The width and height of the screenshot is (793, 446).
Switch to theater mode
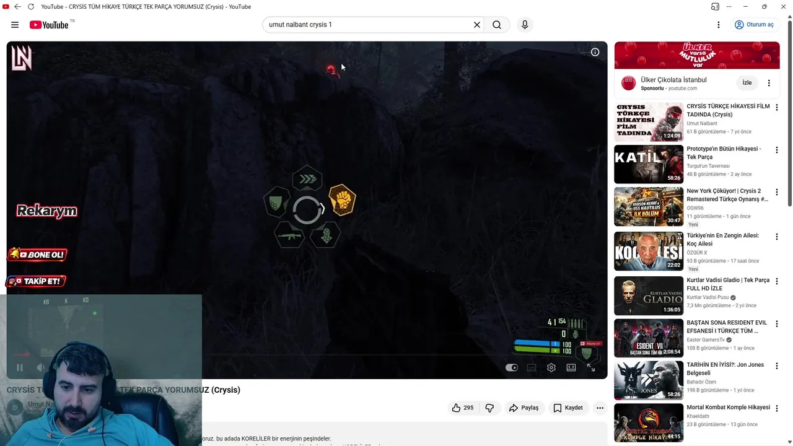[x=571, y=367]
